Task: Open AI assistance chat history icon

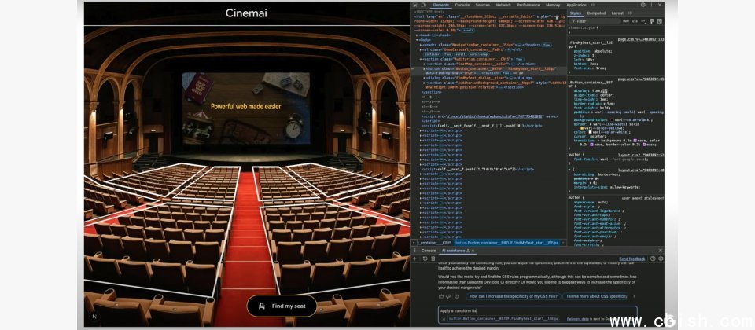Action: (425, 258)
